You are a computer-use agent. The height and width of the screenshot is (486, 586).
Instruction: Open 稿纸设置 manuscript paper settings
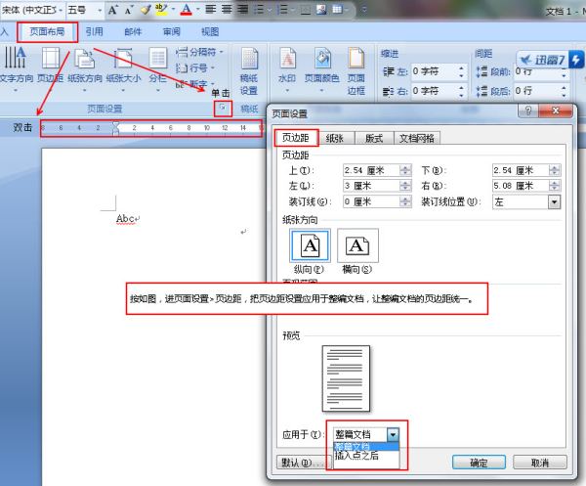[249, 71]
